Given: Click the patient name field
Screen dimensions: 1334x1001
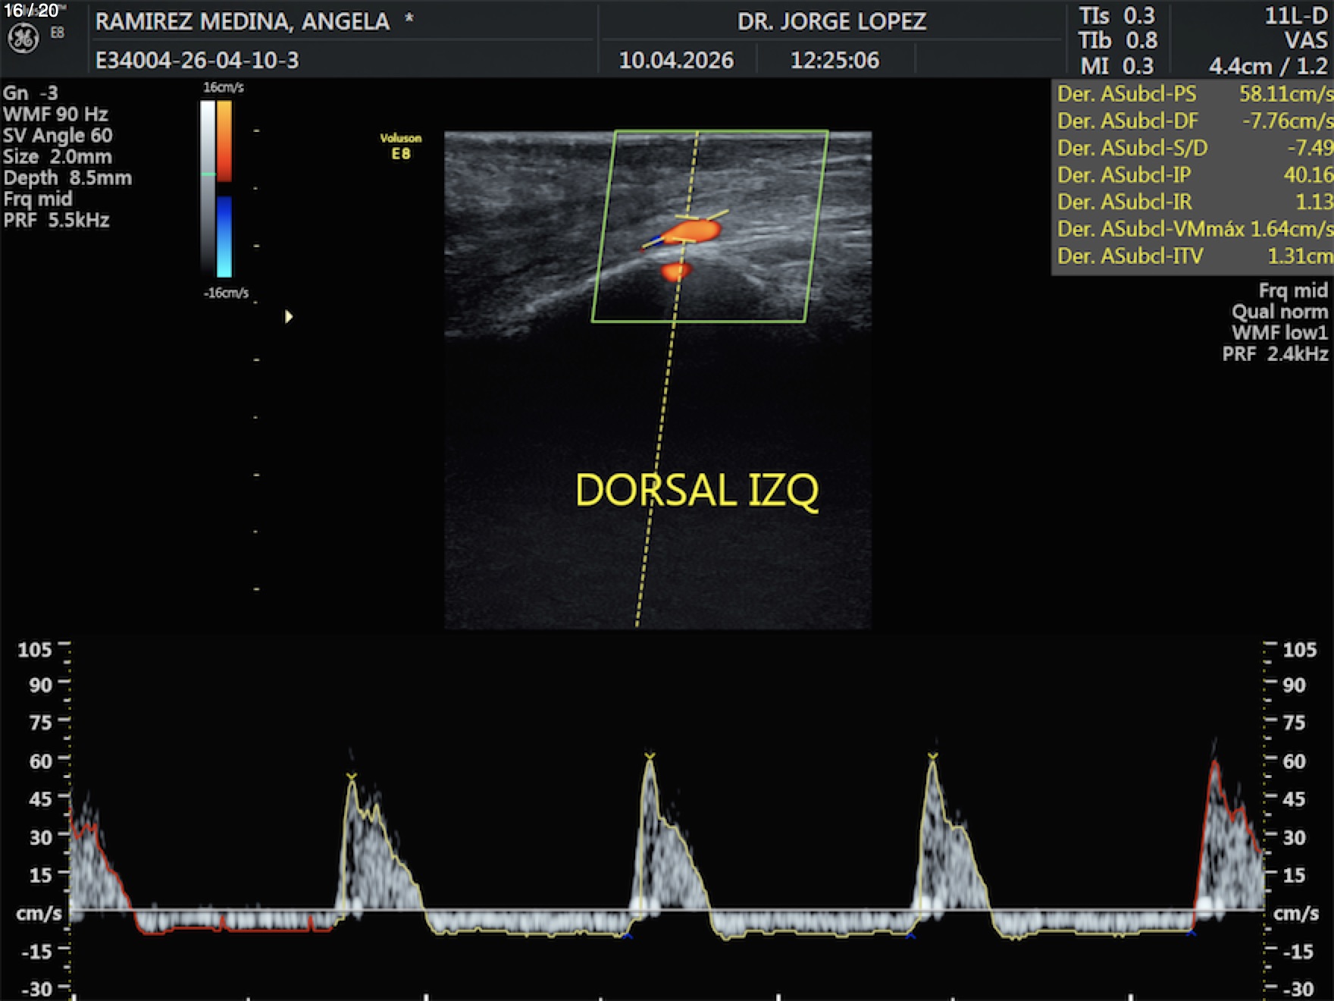Looking at the screenshot, I should pyautogui.click(x=243, y=21).
